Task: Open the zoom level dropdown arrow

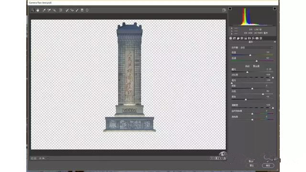Action: click(48, 159)
